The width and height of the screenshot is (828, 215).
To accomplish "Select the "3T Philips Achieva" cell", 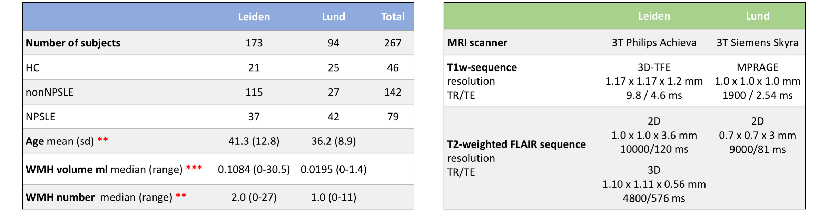I will click(x=654, y=43).
